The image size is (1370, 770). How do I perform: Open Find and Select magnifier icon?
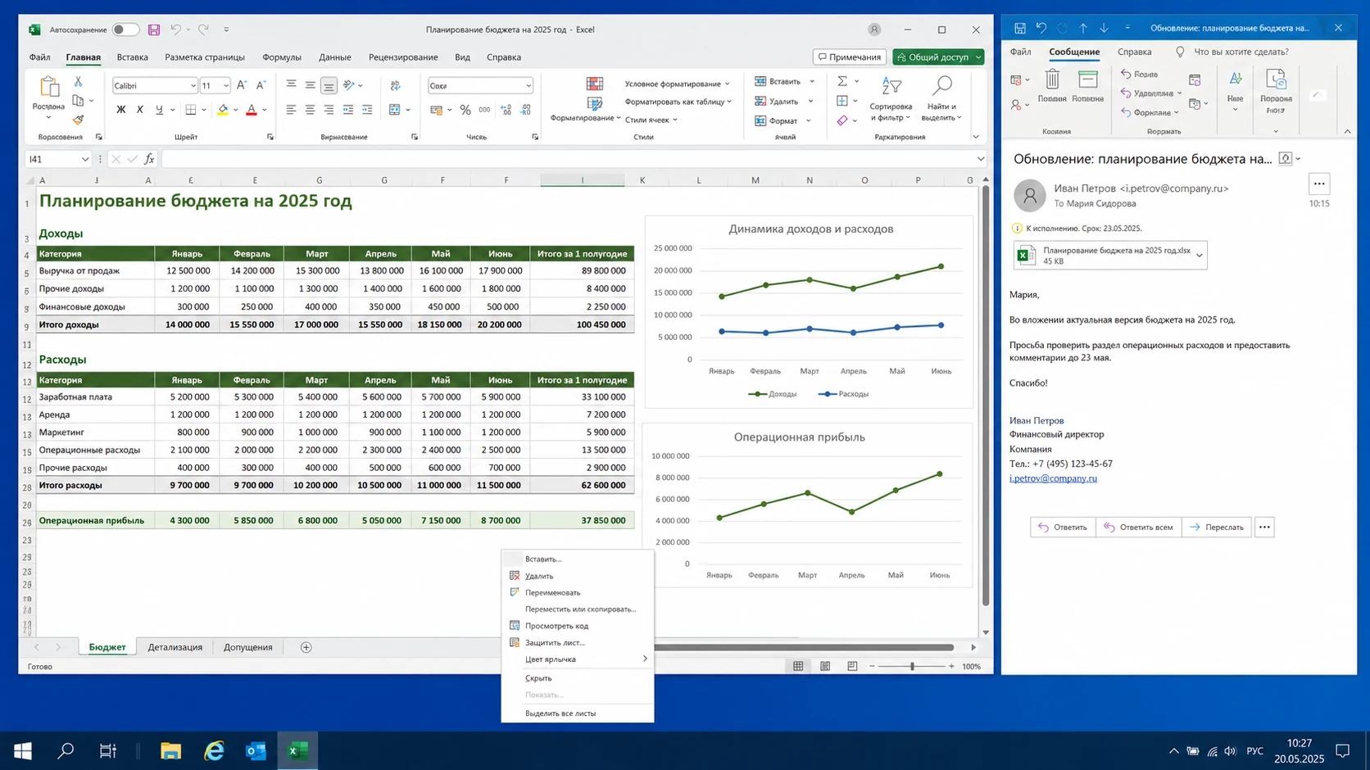pyautogui.click(x=942, y=85)
